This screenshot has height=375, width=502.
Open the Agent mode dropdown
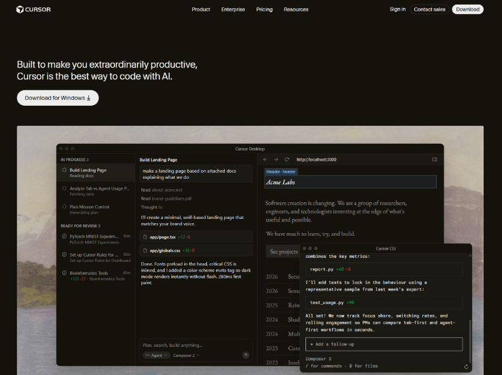pos(156,355)
